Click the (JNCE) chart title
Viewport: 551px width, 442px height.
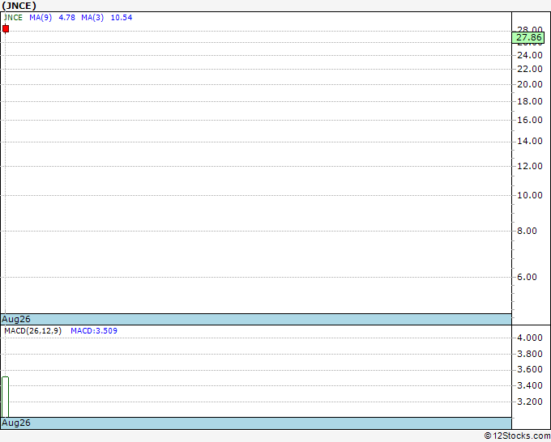pos(19,6)
